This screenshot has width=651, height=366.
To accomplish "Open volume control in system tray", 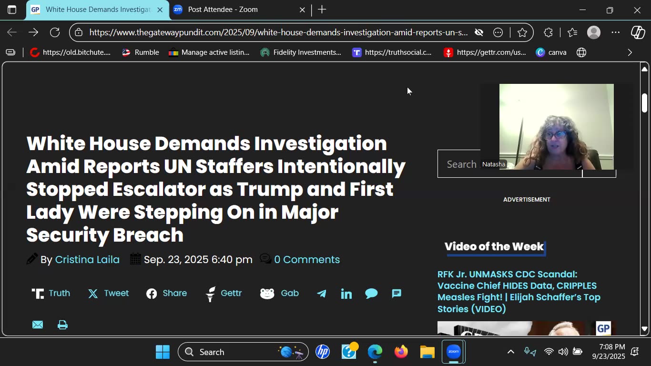I will pyautogui.click(x=563, y=352).
